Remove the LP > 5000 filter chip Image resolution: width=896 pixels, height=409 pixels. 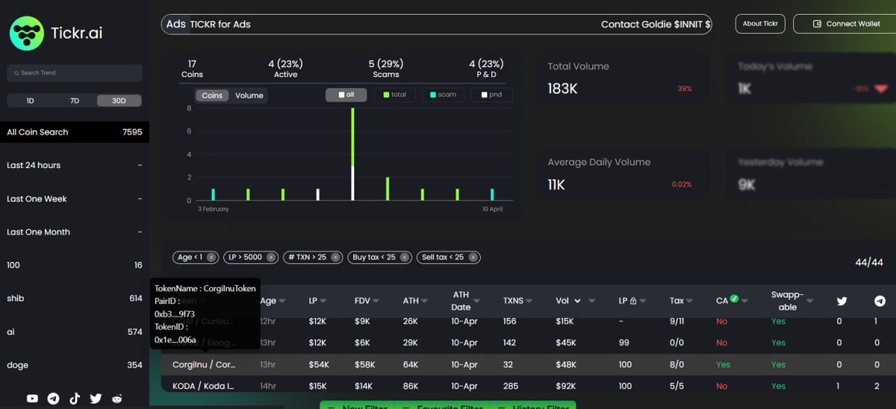pos(271,257)
